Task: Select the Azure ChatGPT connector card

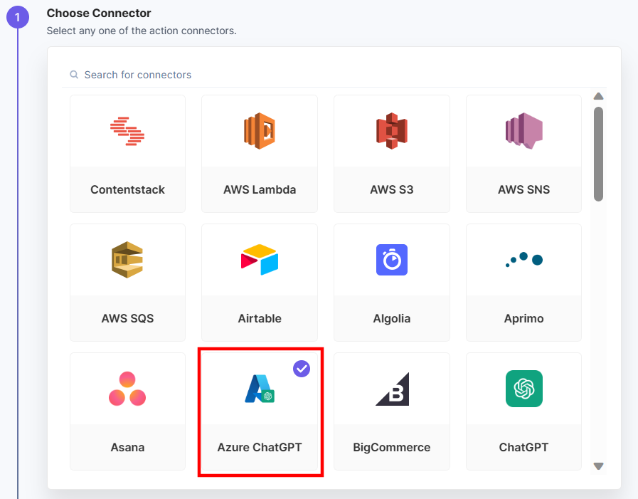Action: (260, 411)
